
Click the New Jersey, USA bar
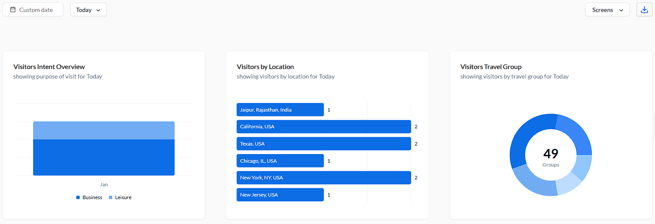280,195
